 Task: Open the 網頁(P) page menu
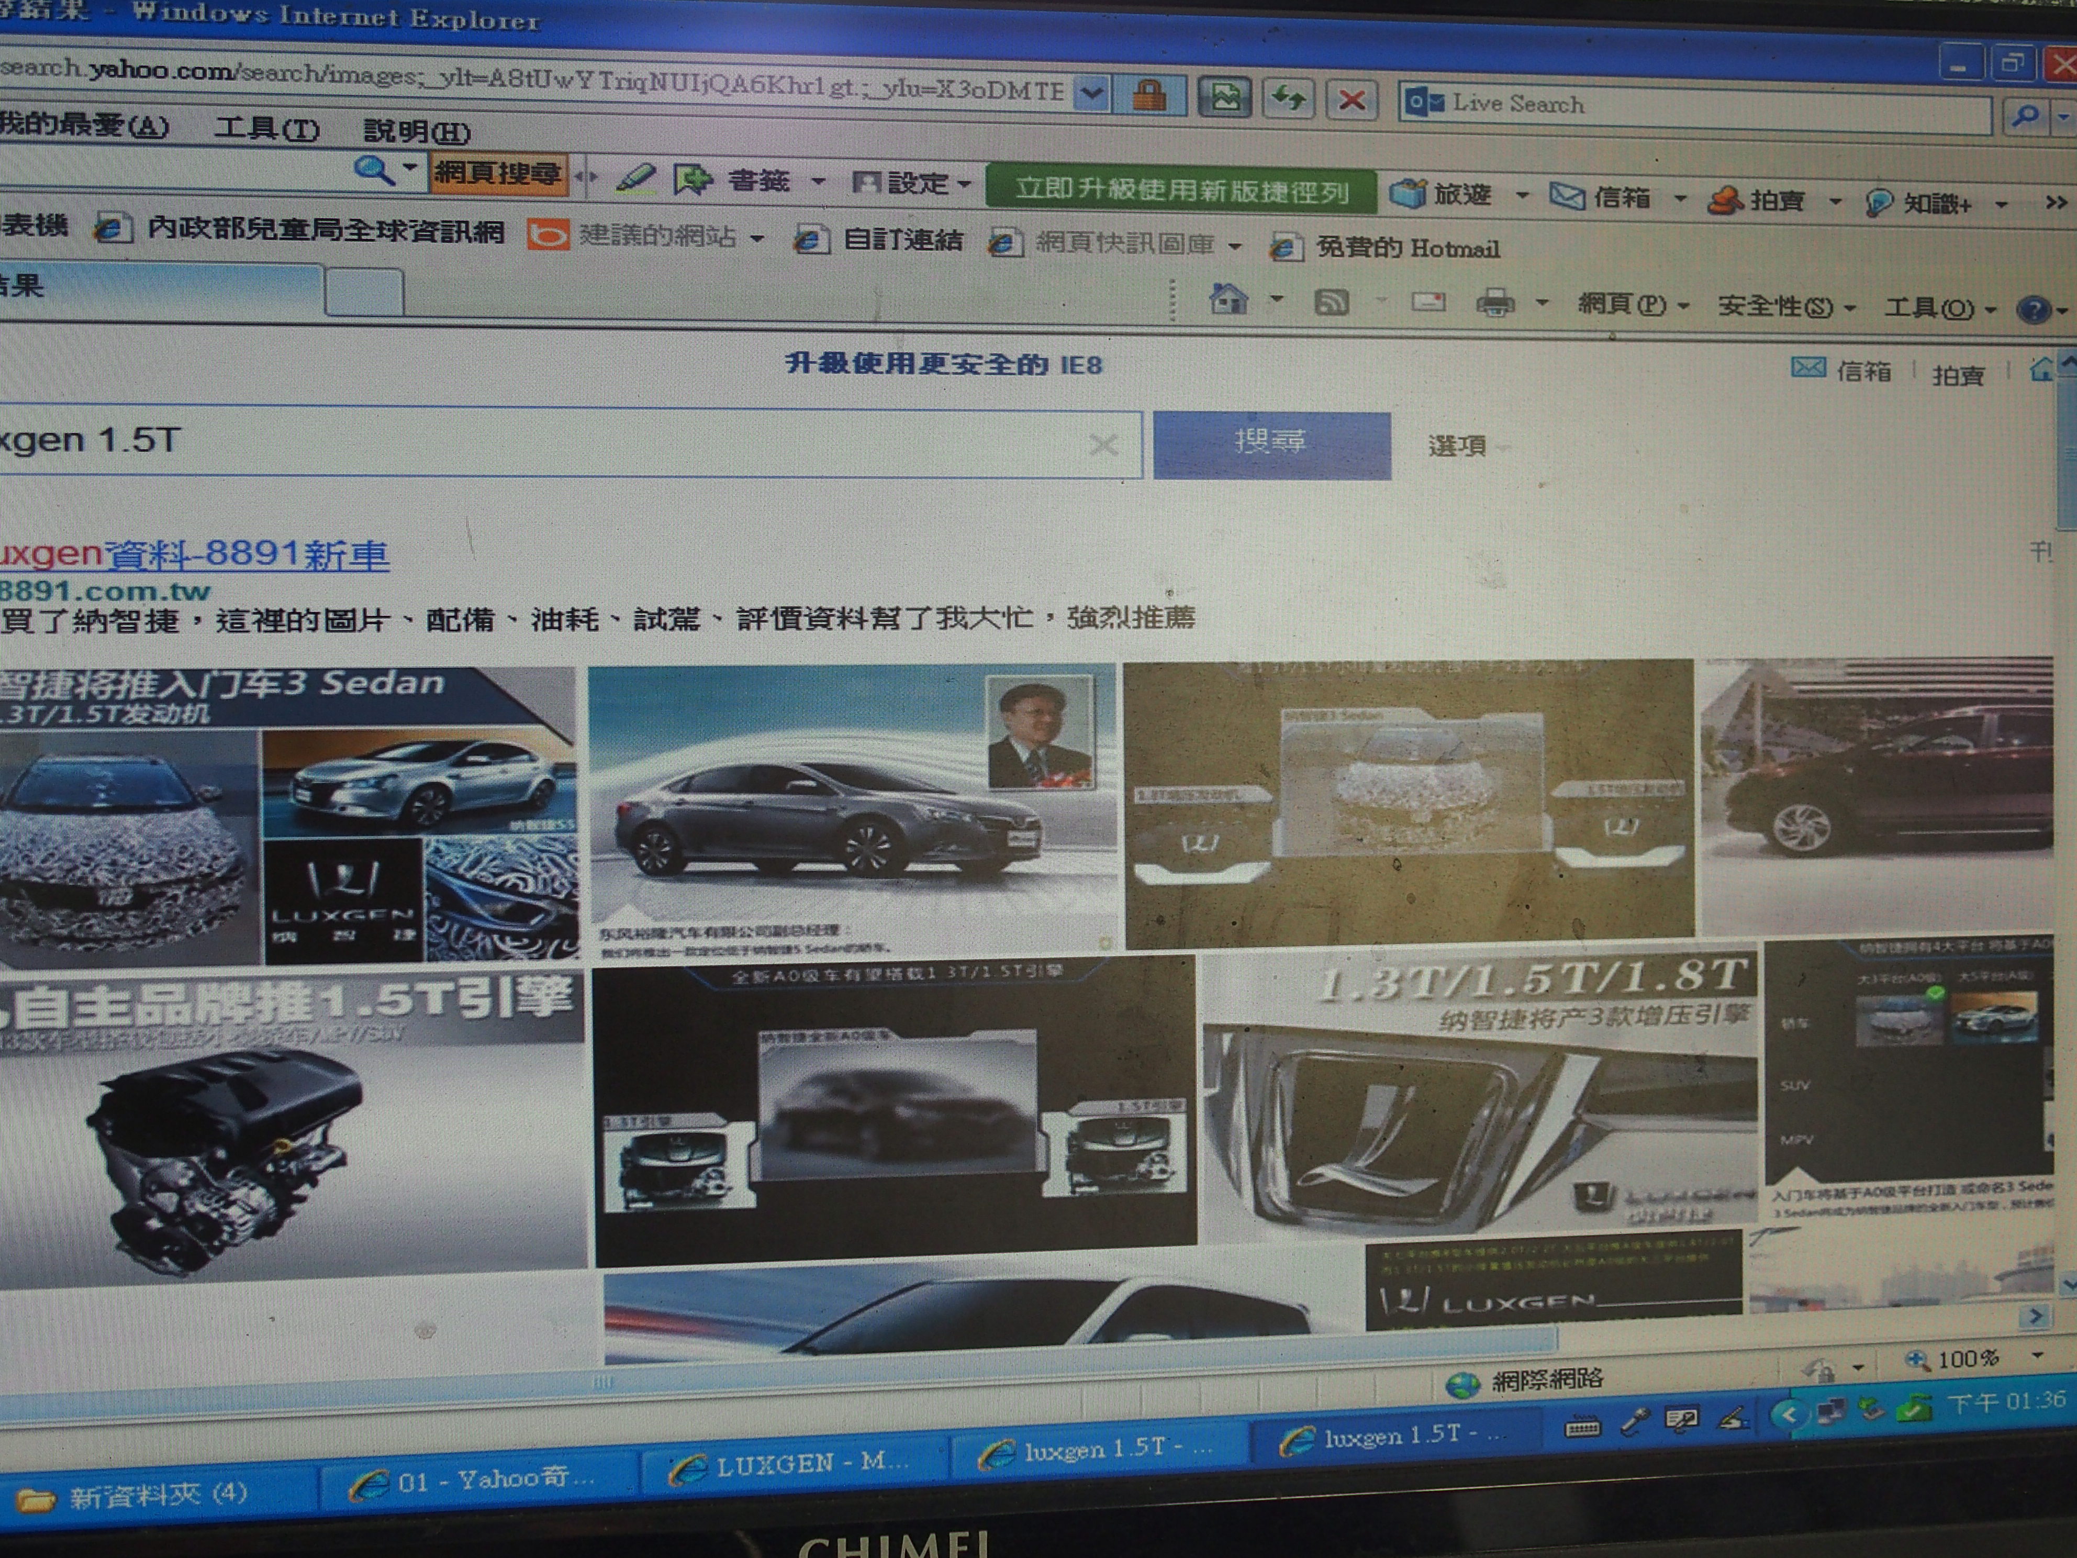click(x=1633, y=304)
